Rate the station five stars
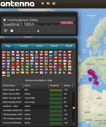 [x=72, y=30]
